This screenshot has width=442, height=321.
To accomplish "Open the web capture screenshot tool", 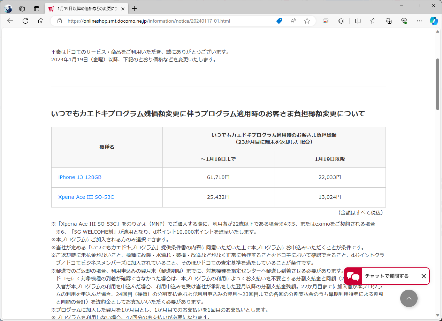I will pos(325,21).
